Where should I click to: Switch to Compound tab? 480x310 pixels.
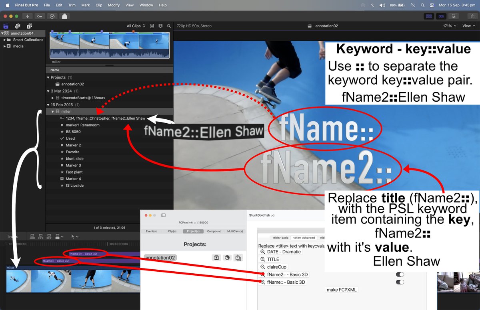(214, 231)
